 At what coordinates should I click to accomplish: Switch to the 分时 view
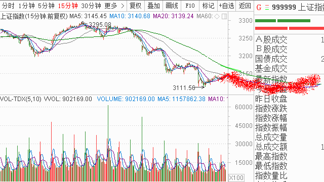pos(8,6)
